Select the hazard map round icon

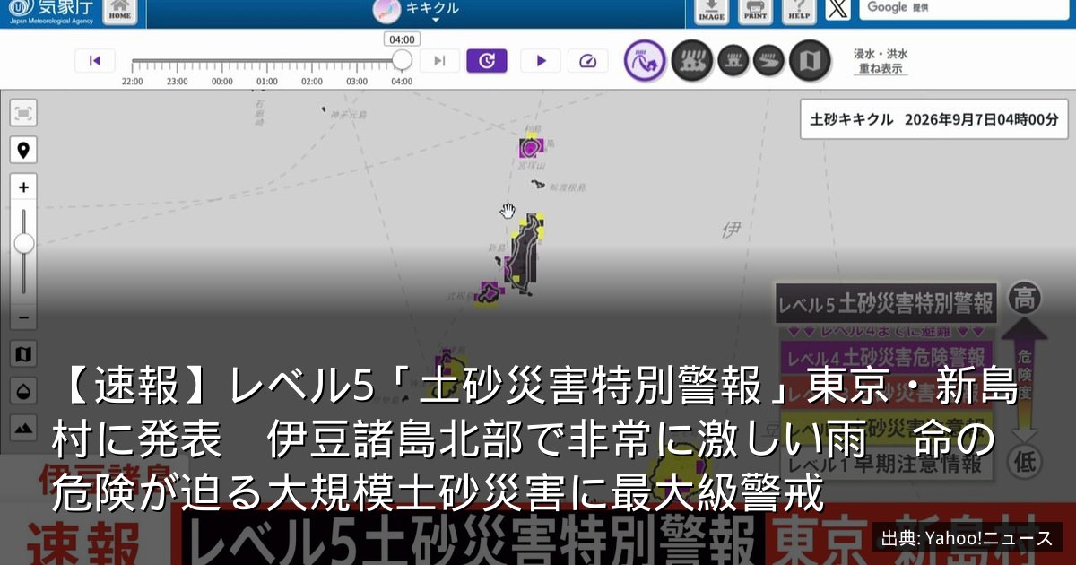(810, 61)
